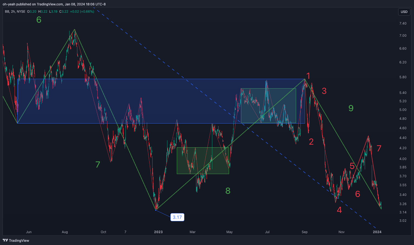Select the red wave label 2

tap(311, 142)
